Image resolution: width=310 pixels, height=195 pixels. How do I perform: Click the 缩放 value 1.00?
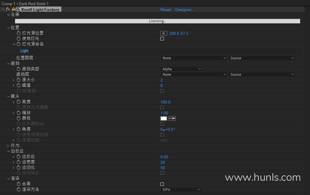(164, 113)
